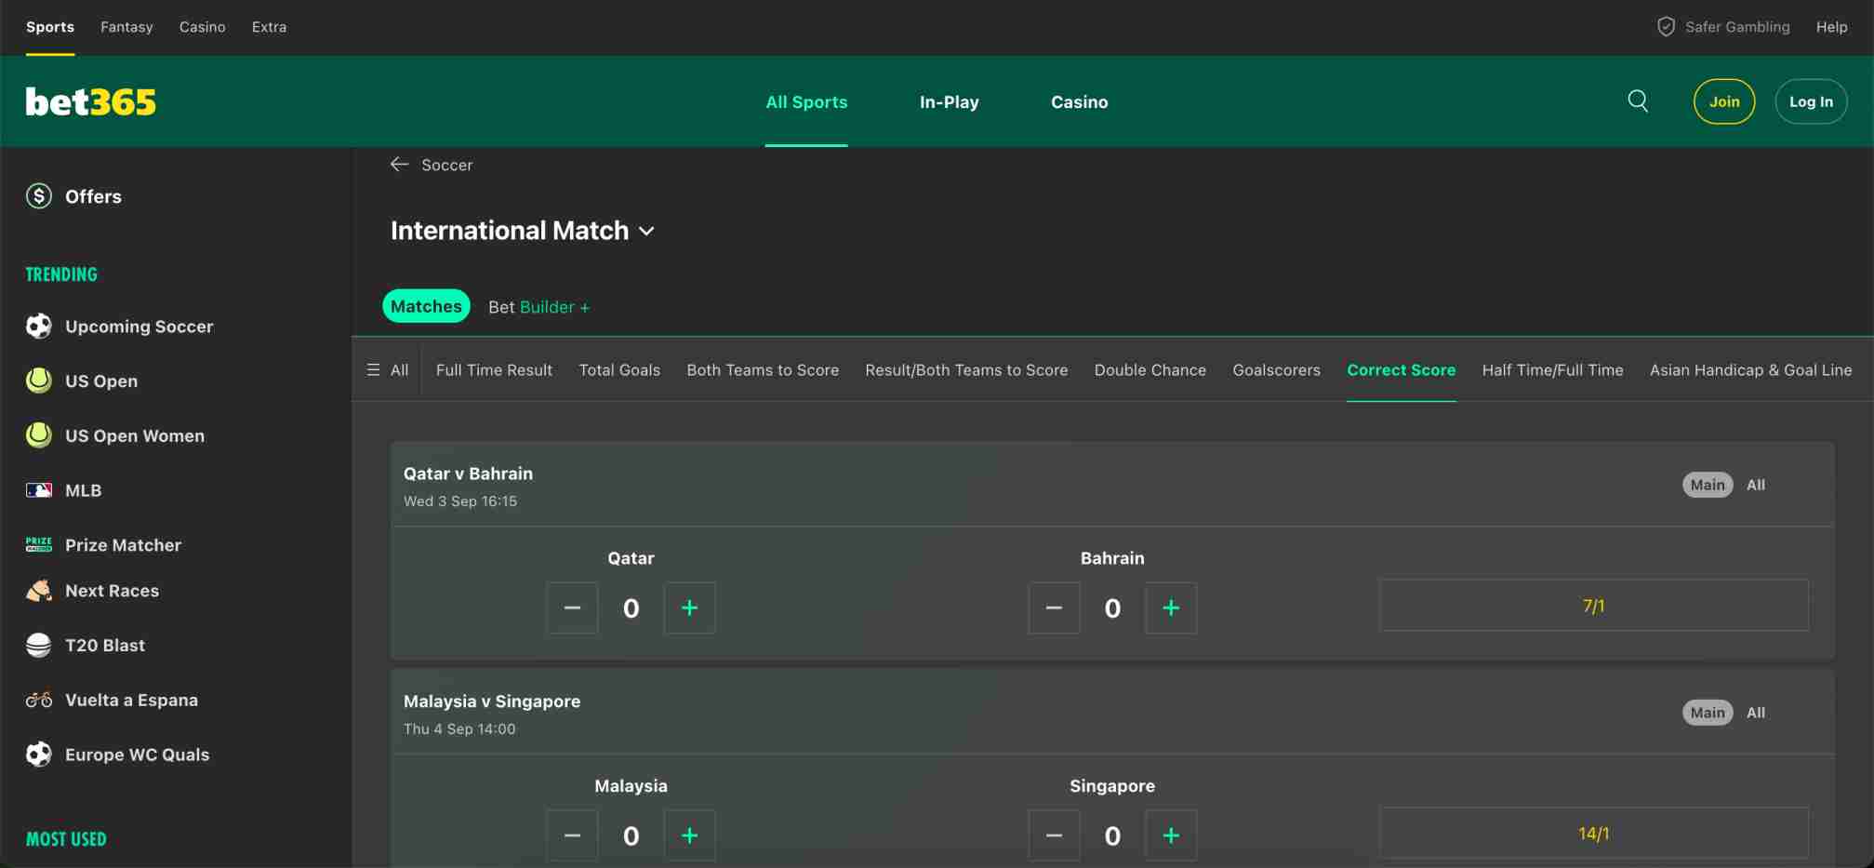Select Main toggle for Qatar v Bahrain

pyautogui.click(x=1708, y=485)
